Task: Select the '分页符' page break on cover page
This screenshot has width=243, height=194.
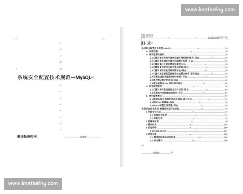Action: pos(83,137)
